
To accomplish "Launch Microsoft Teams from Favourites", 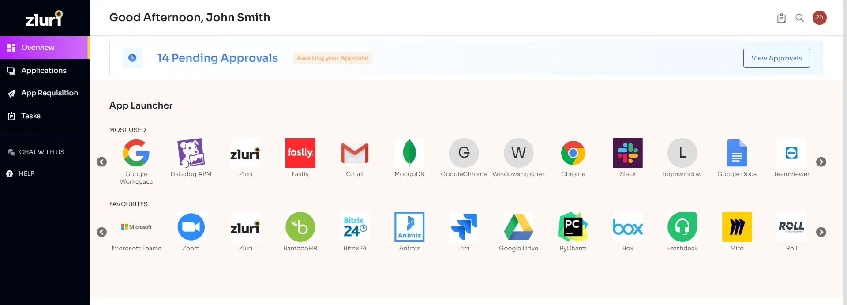I will pos(136,227).
